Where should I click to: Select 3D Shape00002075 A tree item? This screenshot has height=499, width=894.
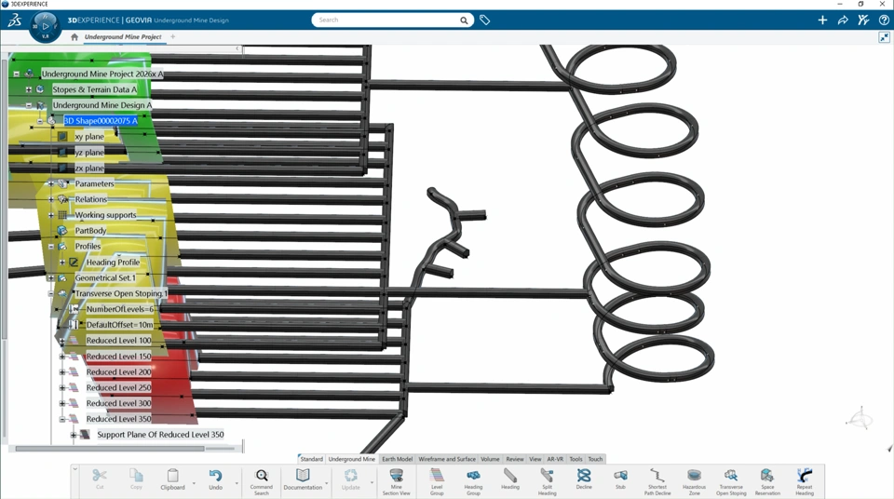pyautogui.click(x=101, y=121)
